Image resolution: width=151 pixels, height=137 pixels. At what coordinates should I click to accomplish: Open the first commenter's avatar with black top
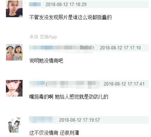tap(14, 9)
